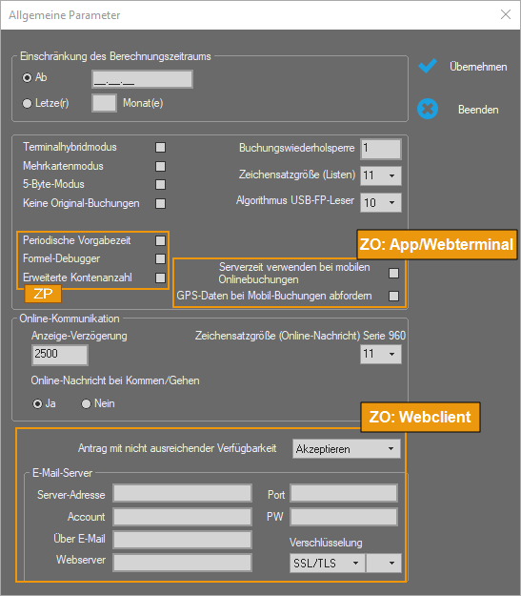The height and width of the screenshot is (596, 521).
Task: Click the Beenden button label
Action: [x=478, y=110]
